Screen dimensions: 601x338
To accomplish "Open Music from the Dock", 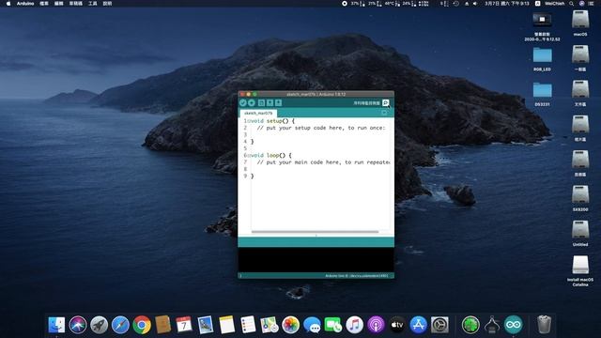I will 355,325.
